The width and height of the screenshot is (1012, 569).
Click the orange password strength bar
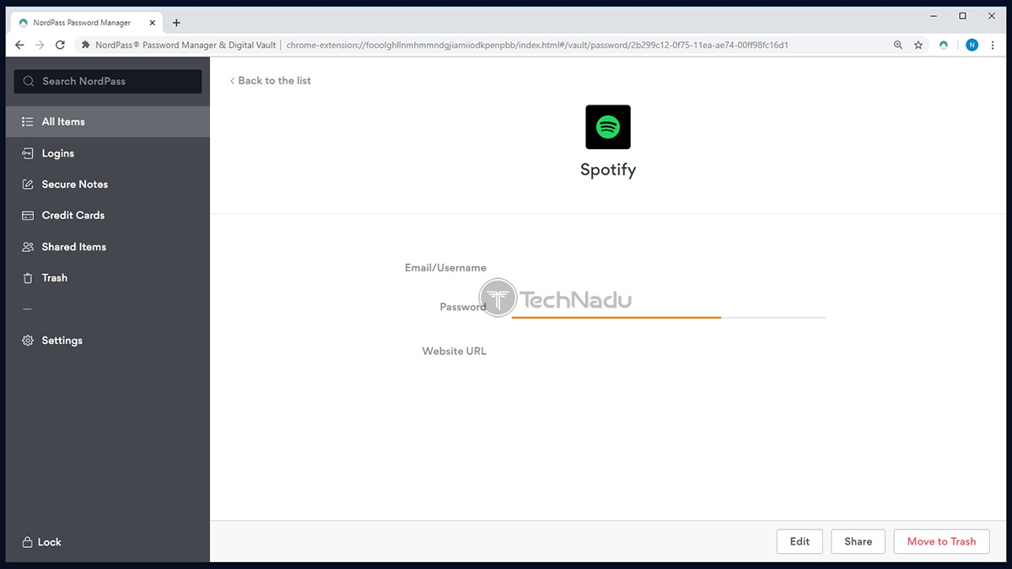click(616, 317)
